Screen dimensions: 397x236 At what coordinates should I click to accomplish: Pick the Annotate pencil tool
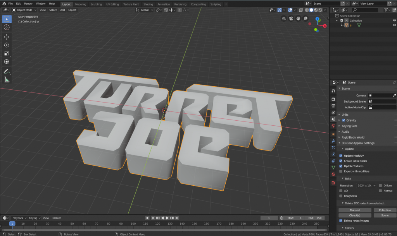7,72
